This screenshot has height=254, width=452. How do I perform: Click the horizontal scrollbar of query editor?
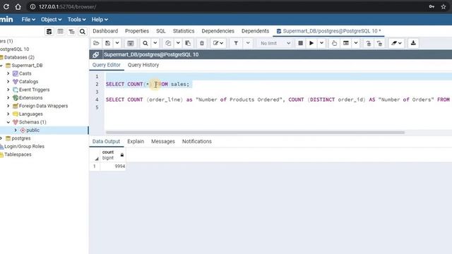[x=255, y=133]
